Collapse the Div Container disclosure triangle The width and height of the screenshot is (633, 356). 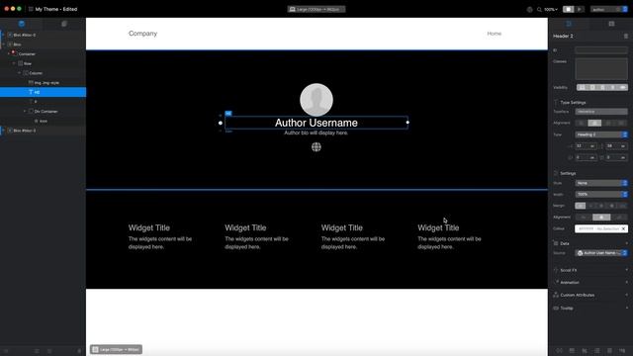click(24, 112)
